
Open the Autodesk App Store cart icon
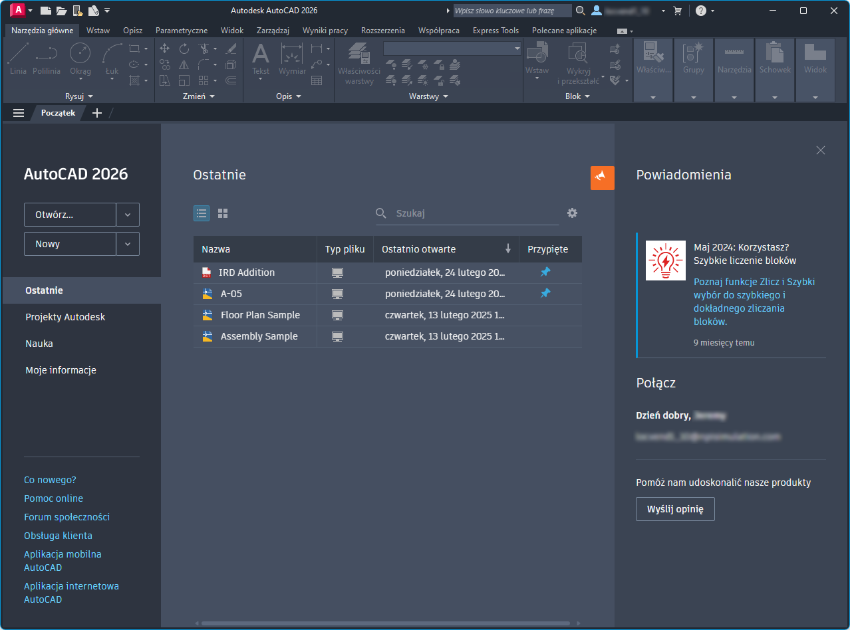pyautogui.click(x=678, y=11)
